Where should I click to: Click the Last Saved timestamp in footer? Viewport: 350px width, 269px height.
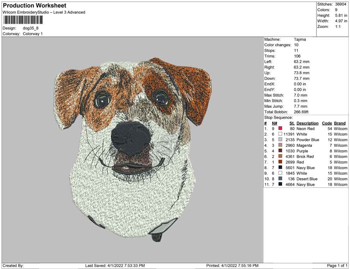pyautogui.click(x=115, y=265)
